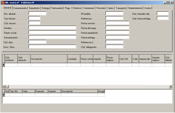Maximize the Alb. venta window

(168, 2)
